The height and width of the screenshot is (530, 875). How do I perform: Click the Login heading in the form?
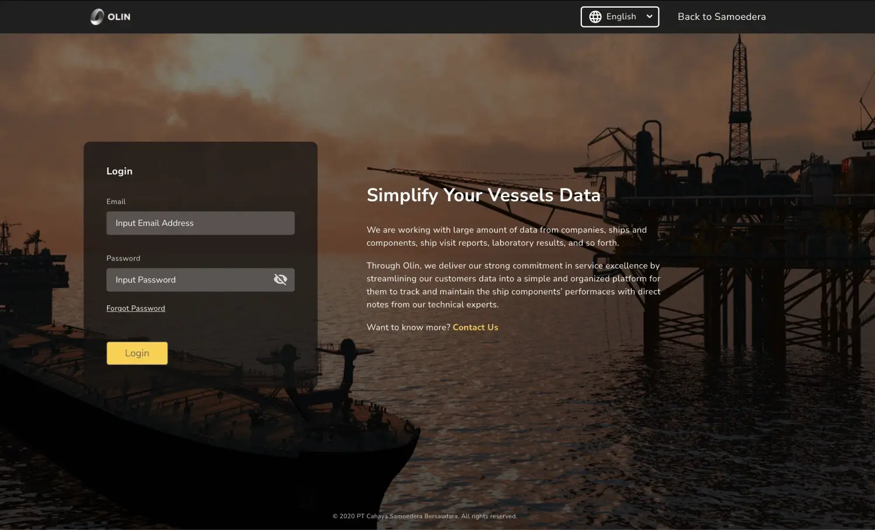119,171
